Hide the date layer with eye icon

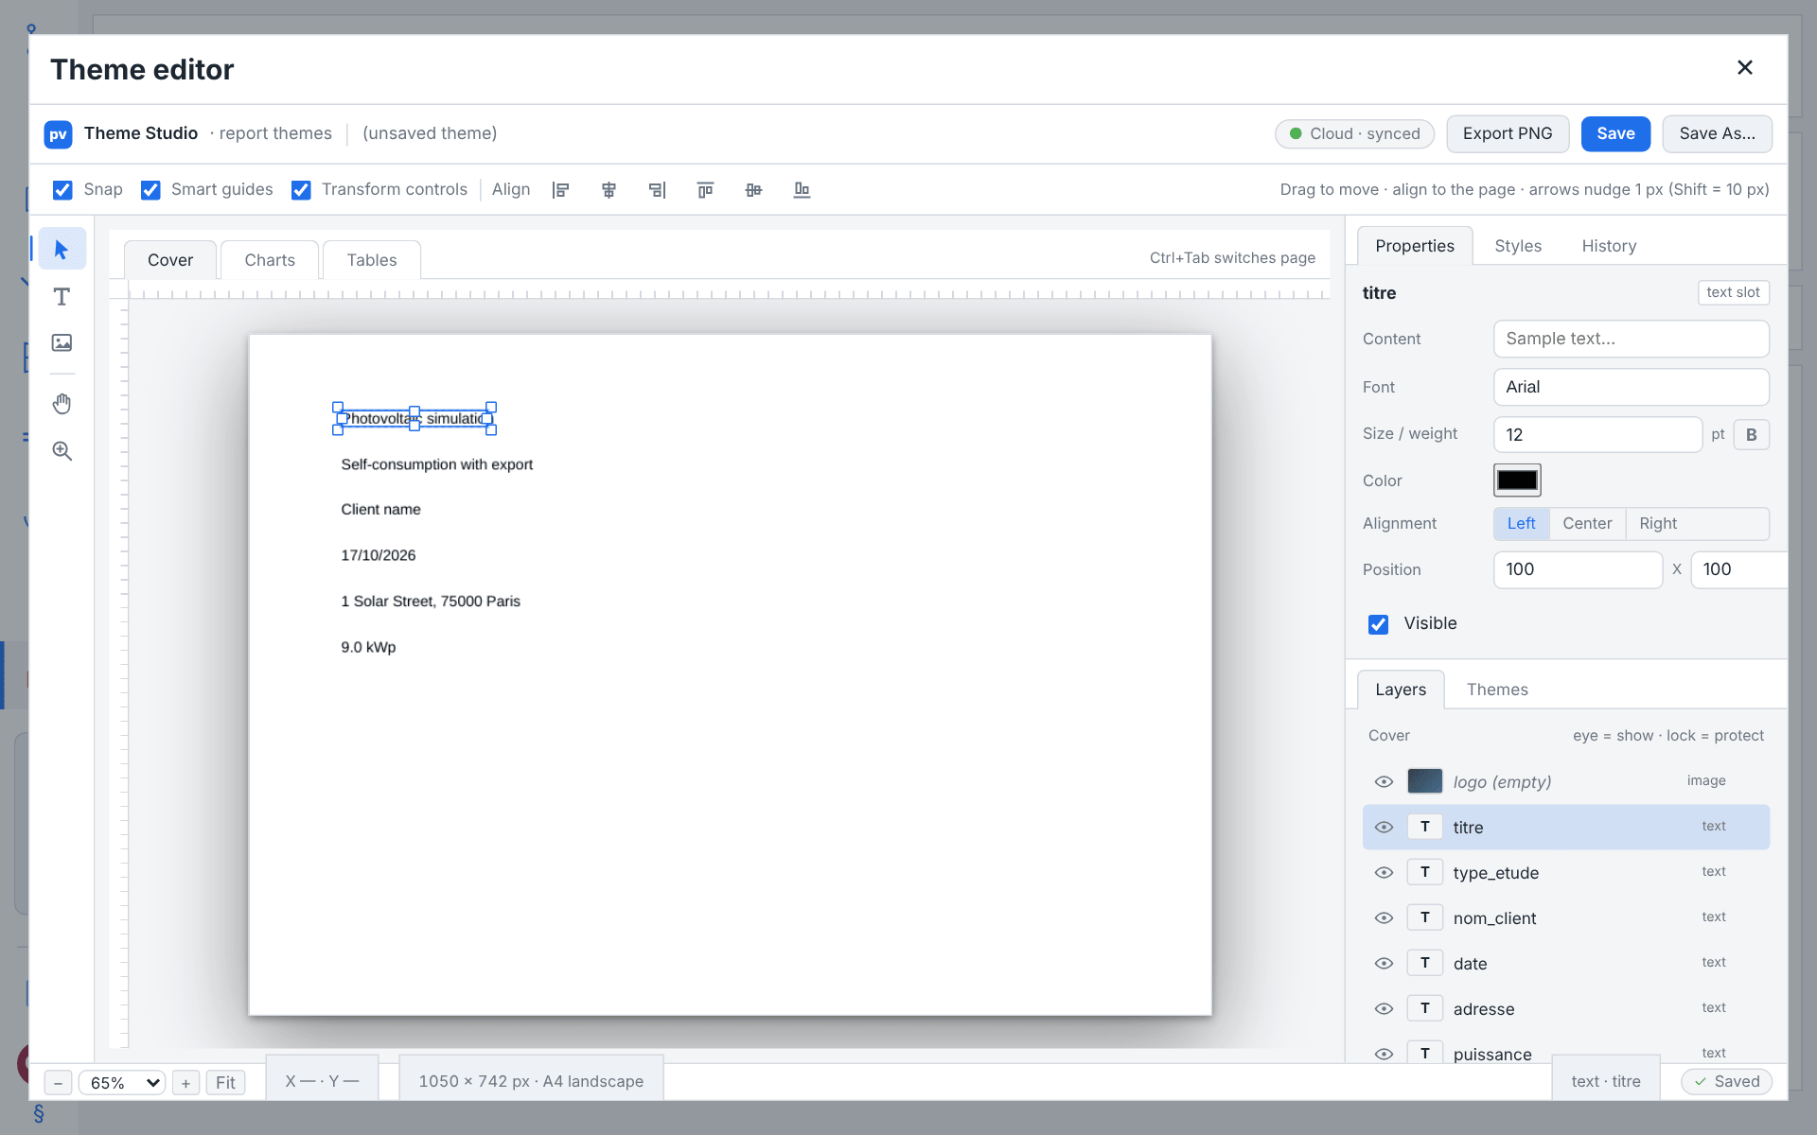point(1384,964)
